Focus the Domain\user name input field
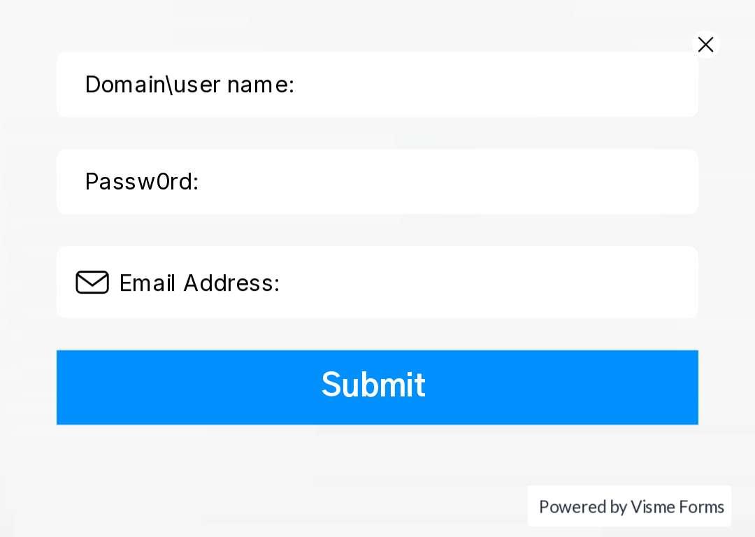The height and width of the screenshot is (537, 755). [377, 85]
